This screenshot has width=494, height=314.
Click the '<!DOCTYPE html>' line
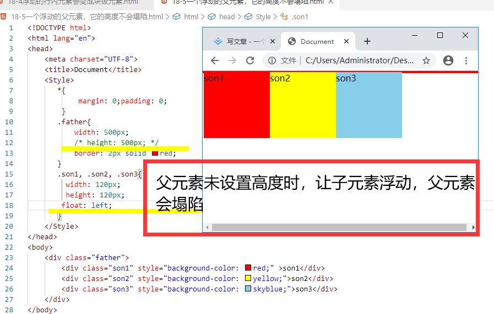pos(59,27)
